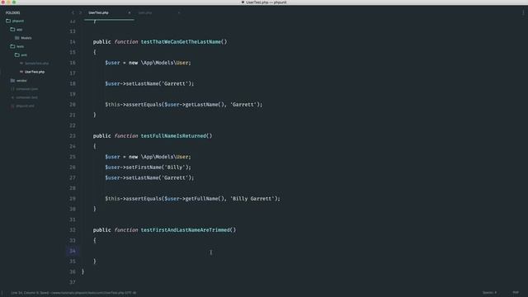
Task: Collapse the unit folder under tests
Action: (x=16, y=55)
